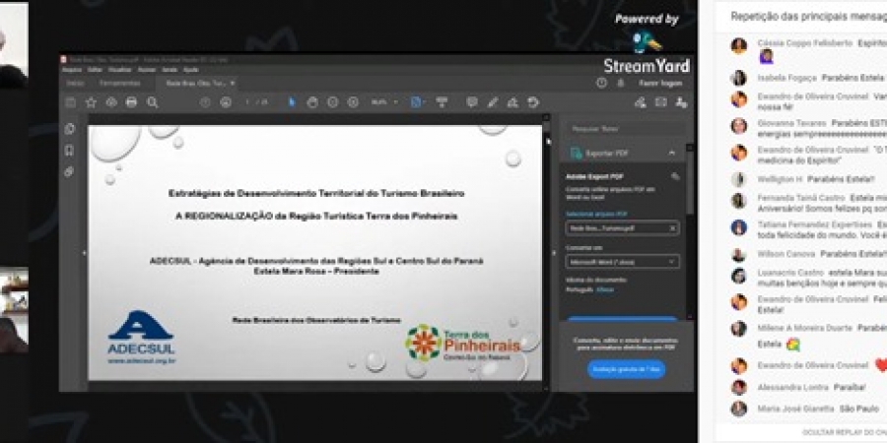Click the document vertical scrollbar
Viewport: 887px width, 443px height.
point(546,253)
